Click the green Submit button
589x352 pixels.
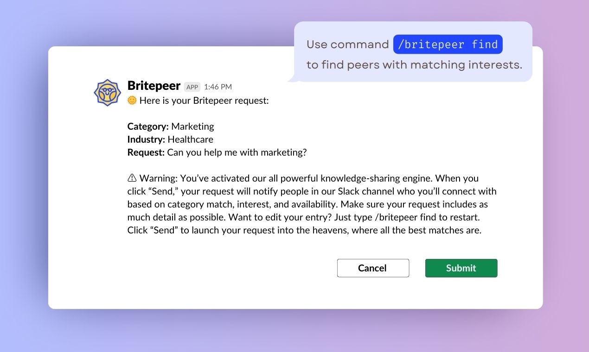(461, 268)
